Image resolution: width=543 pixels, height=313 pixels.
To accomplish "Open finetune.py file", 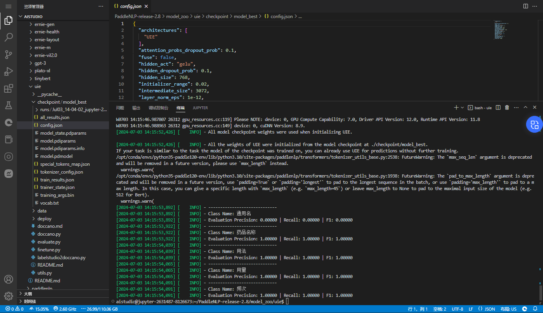I will coord(63,250).
